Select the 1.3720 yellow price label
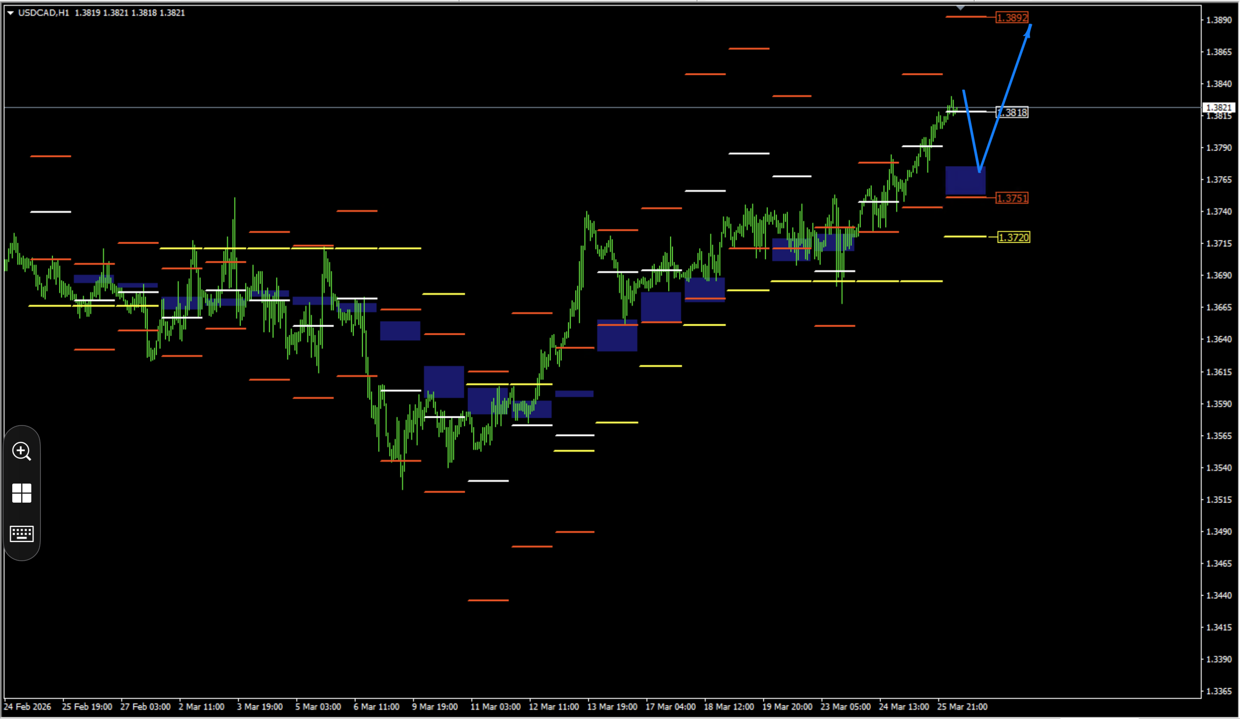This screenshot has width=1240, height=719. coord(1013,238)
